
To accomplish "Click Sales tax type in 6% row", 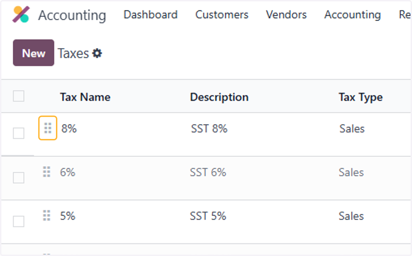I will click(x=351, y=172).
